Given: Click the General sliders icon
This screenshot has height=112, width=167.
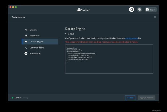Looking at the screenshot, I should point(26,30).
